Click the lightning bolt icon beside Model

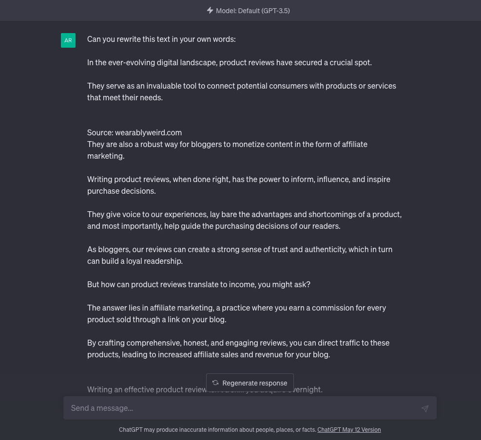(210, 10)
